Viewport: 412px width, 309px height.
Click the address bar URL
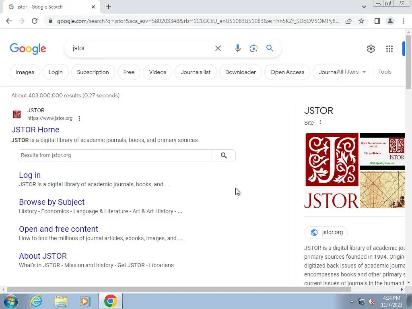198,21
